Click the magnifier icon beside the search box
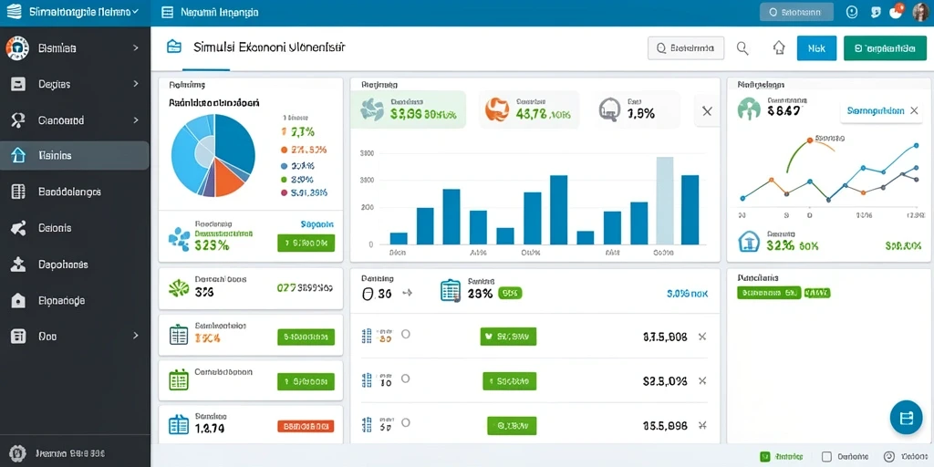934x467 pixels. click(742, 48)
